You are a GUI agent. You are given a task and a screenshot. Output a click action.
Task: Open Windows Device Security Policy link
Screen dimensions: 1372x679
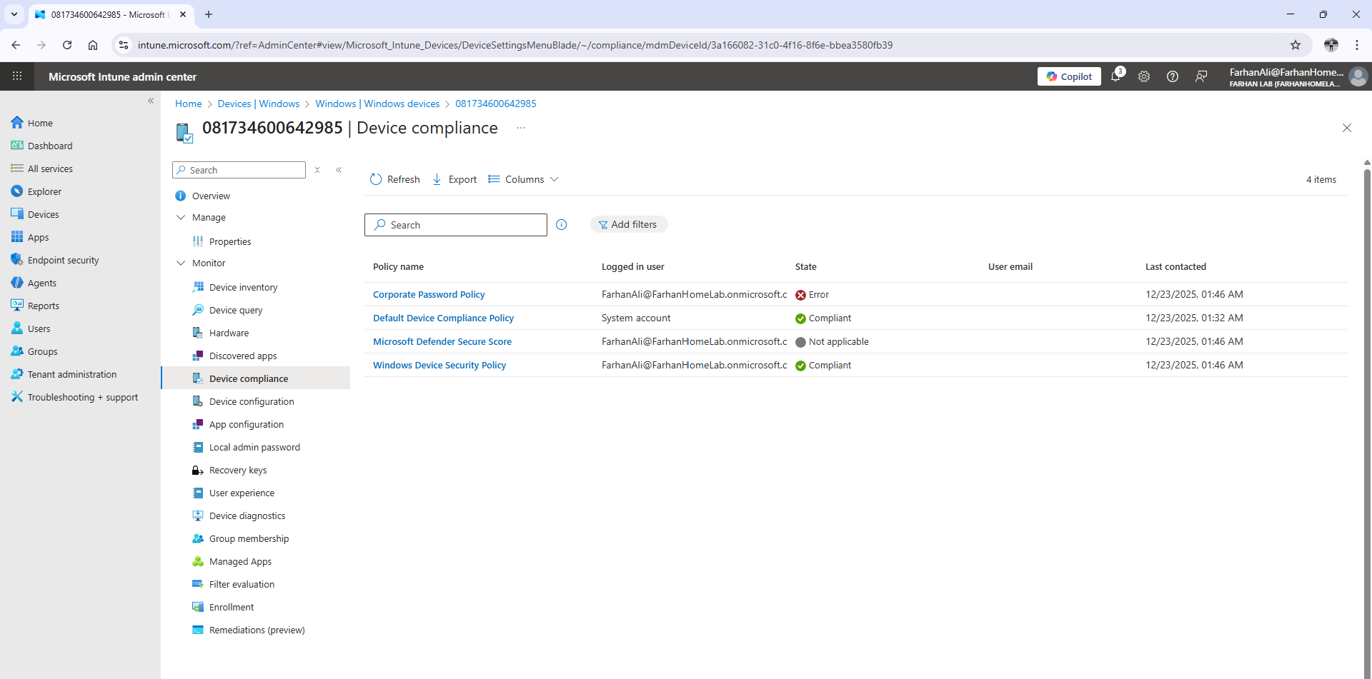(439, 365)
